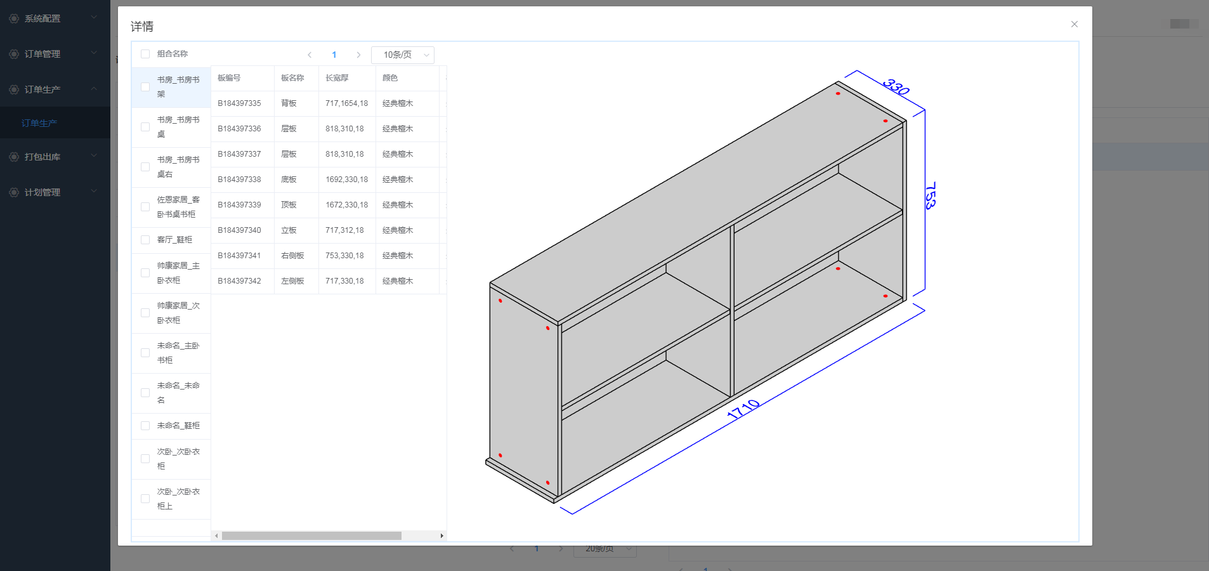The width and height of the screenshot is (1209, 571).
Task: Click the 3D bookshelf model preview
Action: [698, 292]
